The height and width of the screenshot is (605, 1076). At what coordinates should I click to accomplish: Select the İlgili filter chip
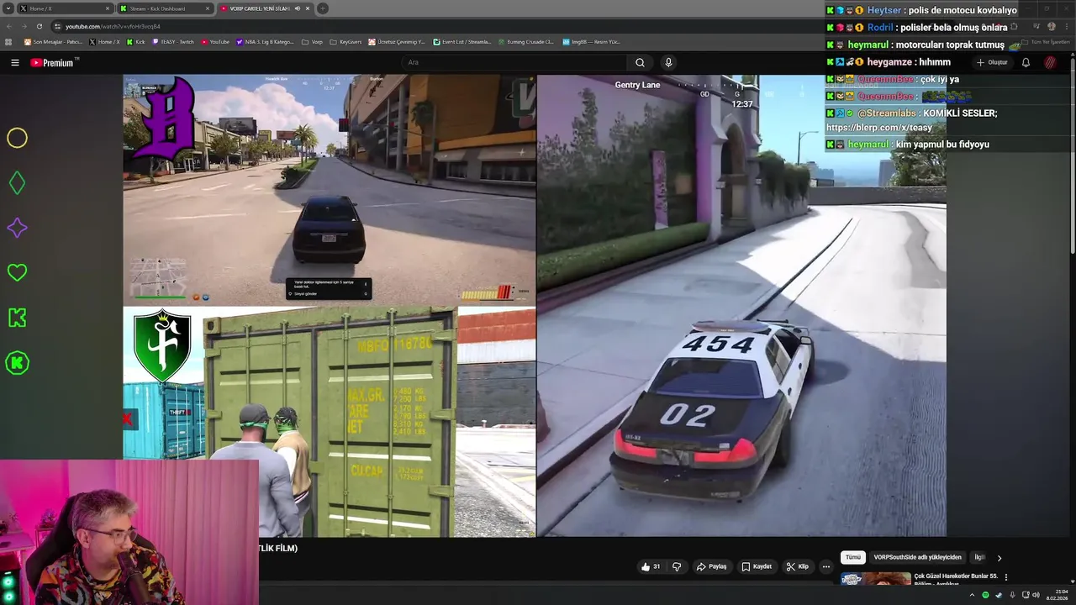pyautogui.click(x=979, y=557)
